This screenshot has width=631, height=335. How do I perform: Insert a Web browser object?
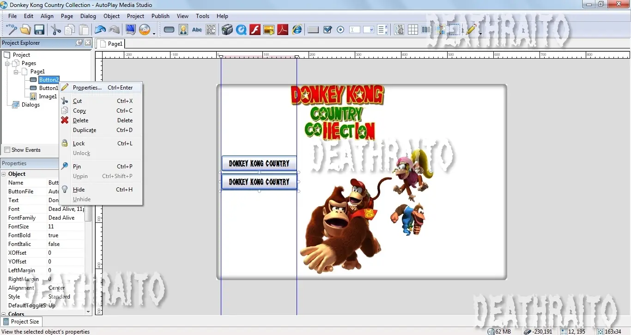(x=297, y=30)
